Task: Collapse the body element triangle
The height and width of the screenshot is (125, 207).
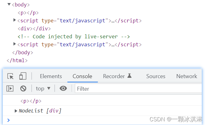Action: click(9, 5)
